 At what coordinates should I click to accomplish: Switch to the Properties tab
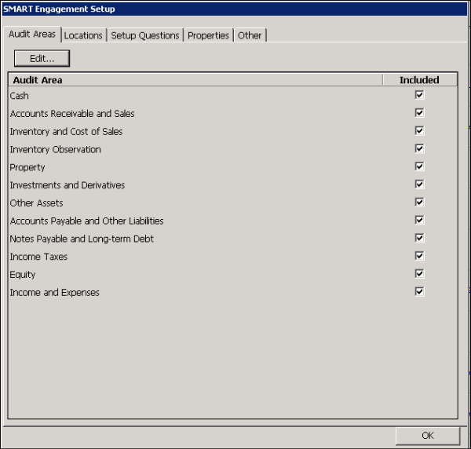[208, 35]
